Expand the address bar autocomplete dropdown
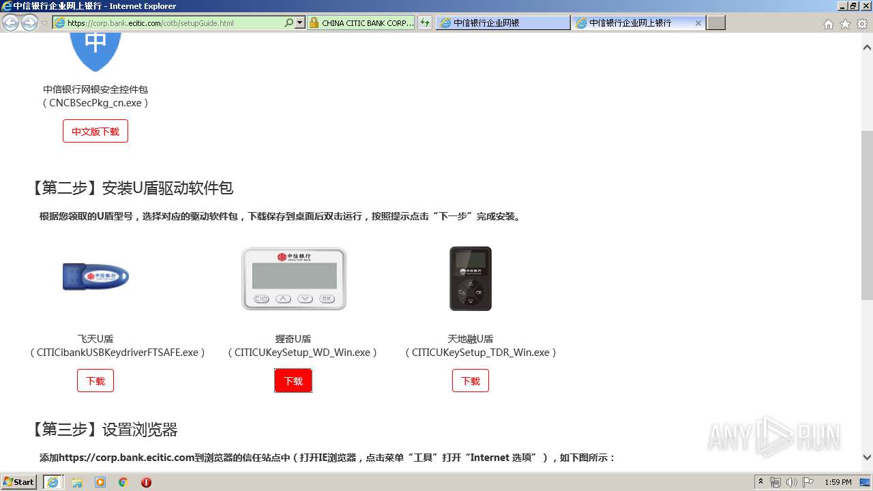The image size is (873, 491). 299,23
